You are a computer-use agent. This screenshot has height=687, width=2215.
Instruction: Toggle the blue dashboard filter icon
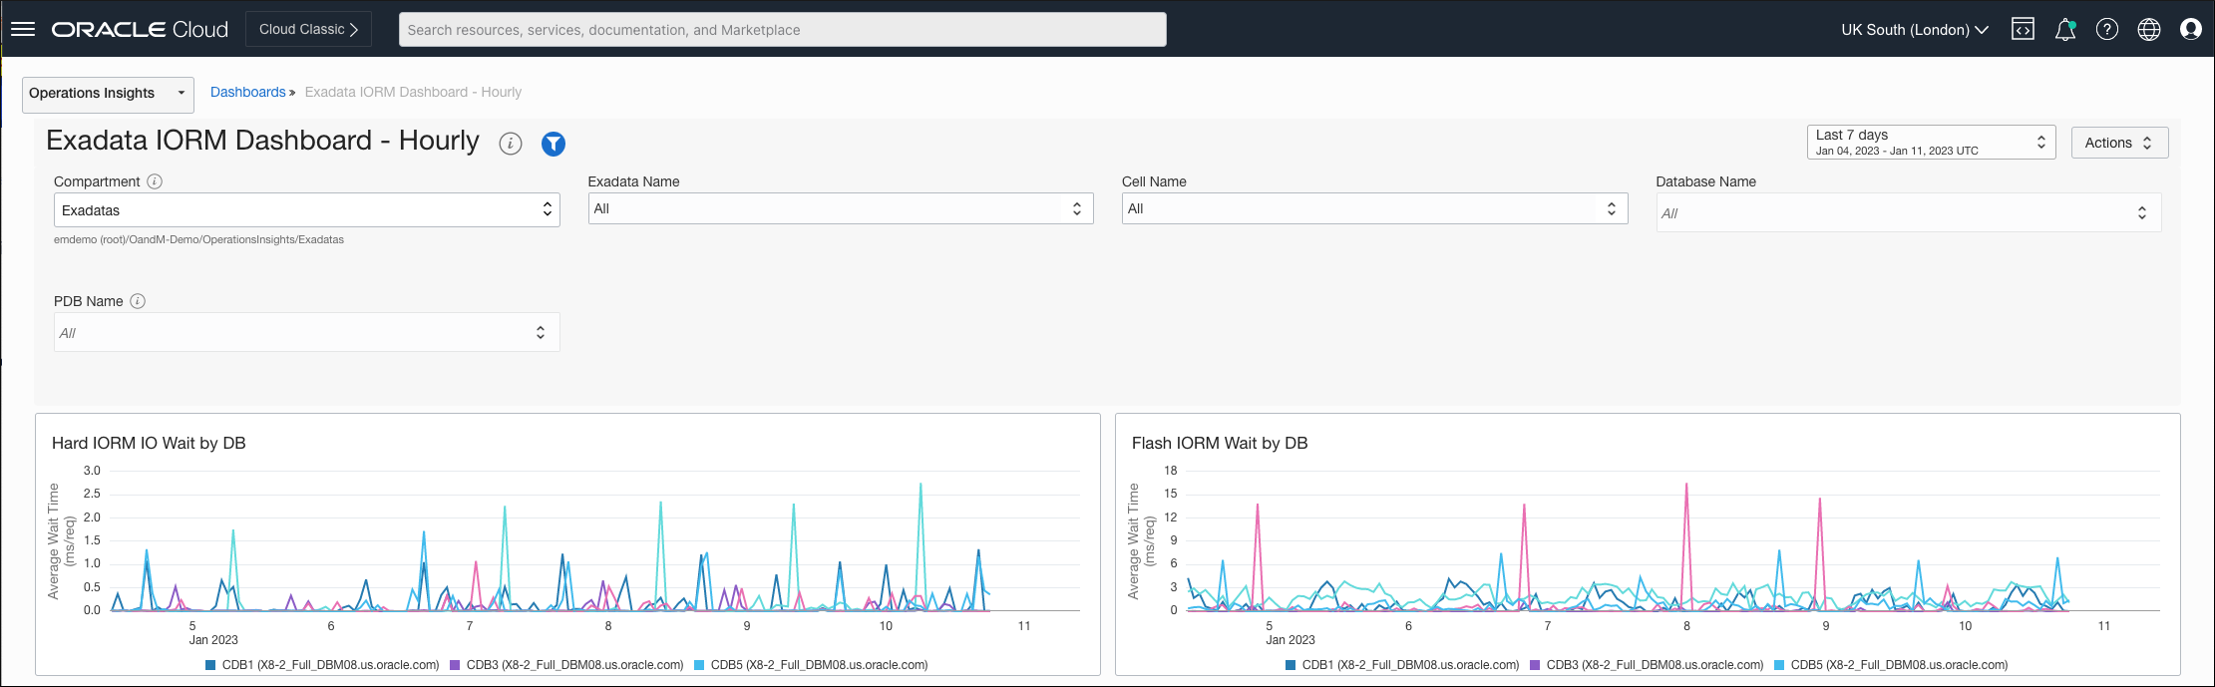[554, 144]
